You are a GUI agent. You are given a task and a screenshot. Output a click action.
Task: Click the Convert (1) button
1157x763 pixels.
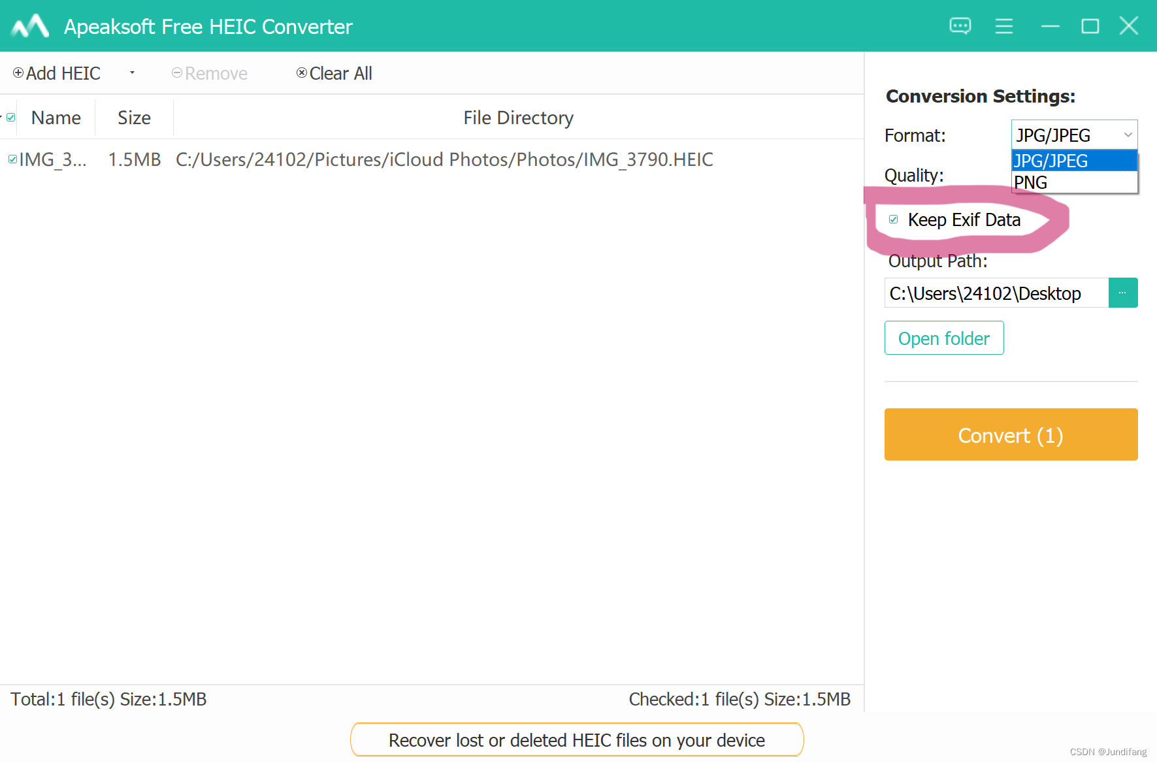(x=1011, y=434)
